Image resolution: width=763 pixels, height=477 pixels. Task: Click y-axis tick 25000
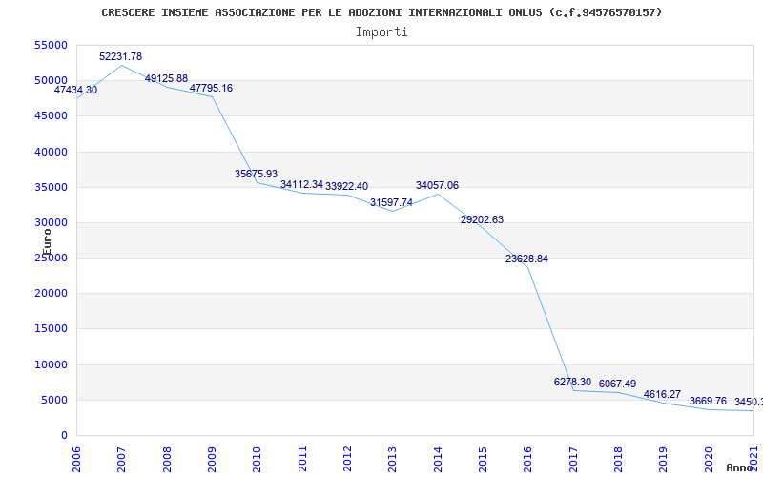[x=52, y=258]
